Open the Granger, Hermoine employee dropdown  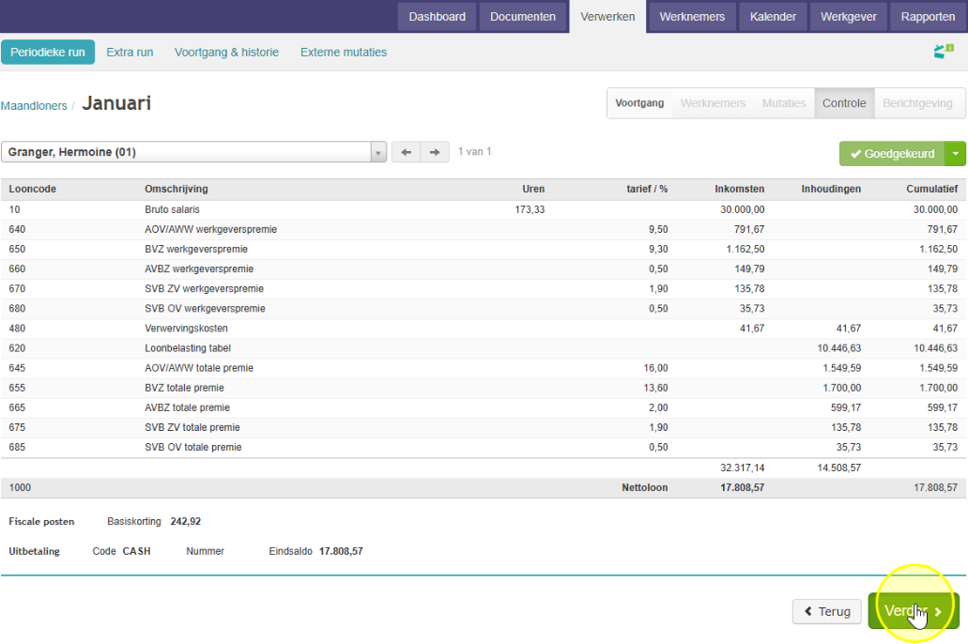193,152
